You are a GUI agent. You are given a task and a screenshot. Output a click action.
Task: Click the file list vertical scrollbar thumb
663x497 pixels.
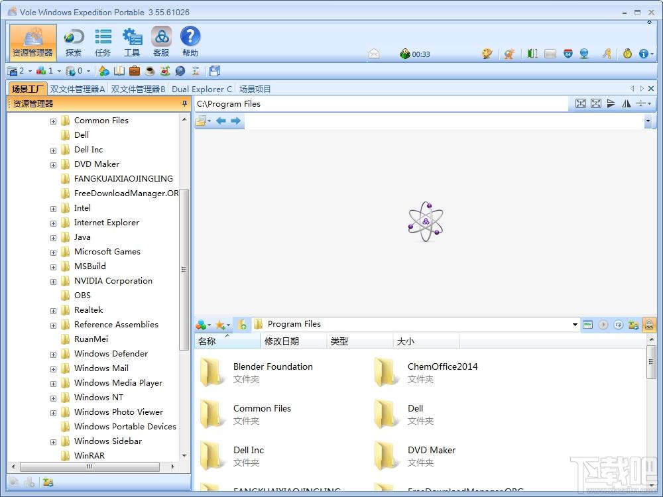tap(651, 362)
